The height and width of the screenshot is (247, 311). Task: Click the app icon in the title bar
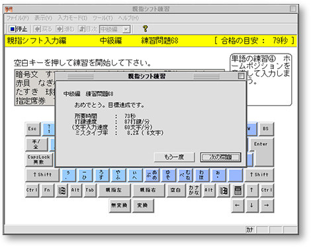9,9
